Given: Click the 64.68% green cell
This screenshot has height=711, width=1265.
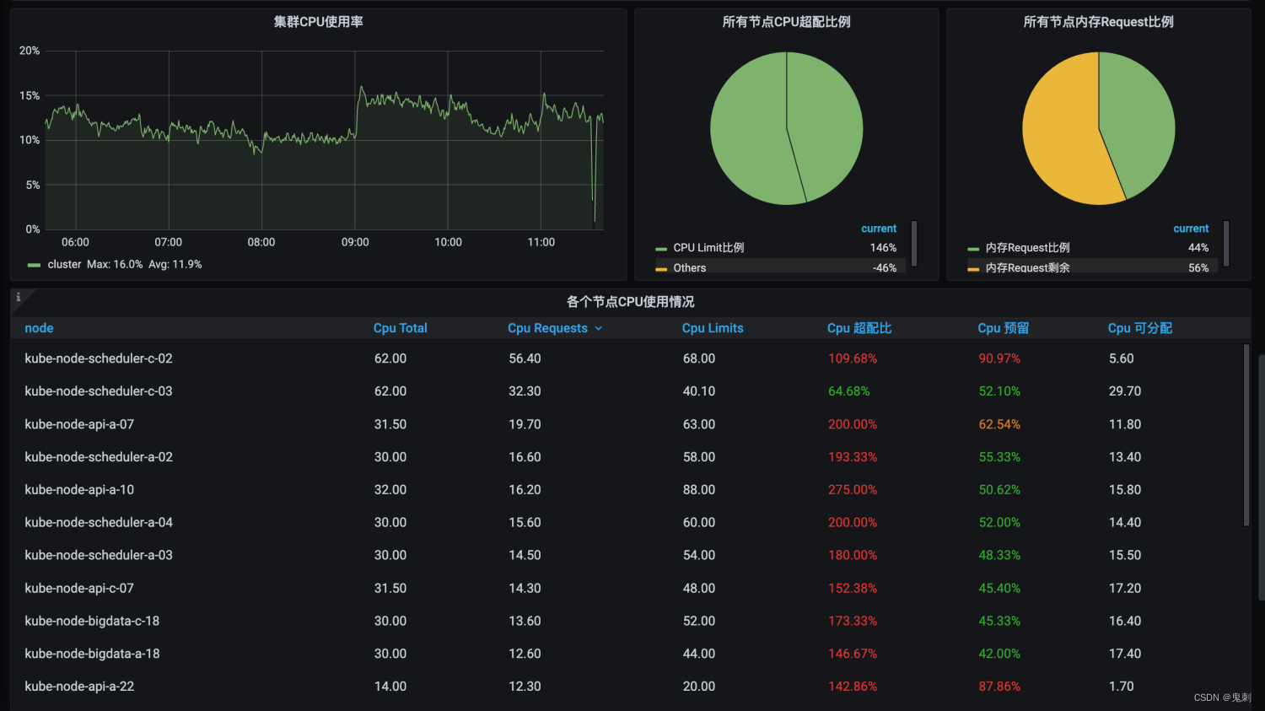Looking at the screenshot, I should pyautogui.click(x=848, y=391).
